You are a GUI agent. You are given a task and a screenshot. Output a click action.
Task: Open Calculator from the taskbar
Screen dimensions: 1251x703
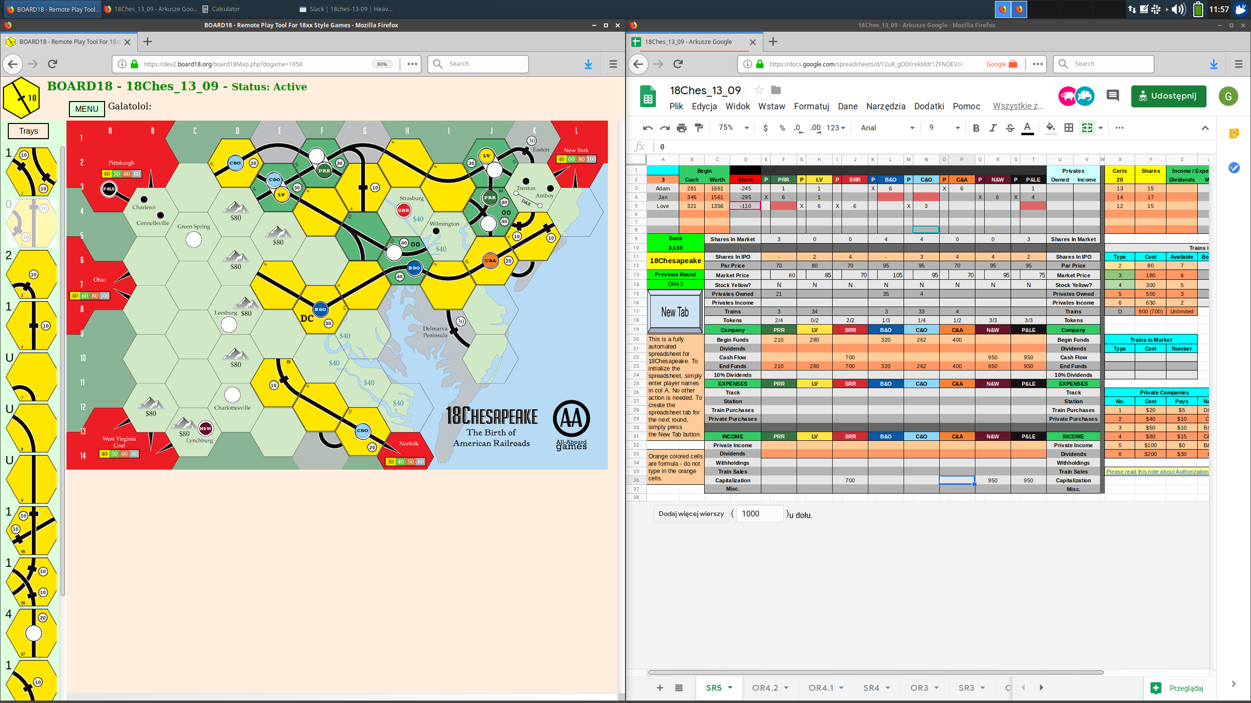[220, 9]
